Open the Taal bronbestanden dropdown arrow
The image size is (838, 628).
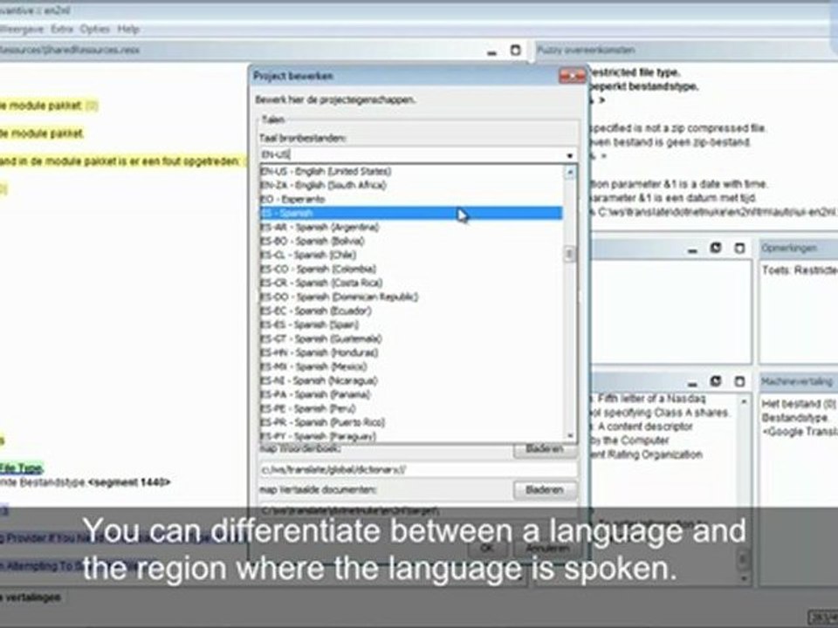(x=570, y=155)
